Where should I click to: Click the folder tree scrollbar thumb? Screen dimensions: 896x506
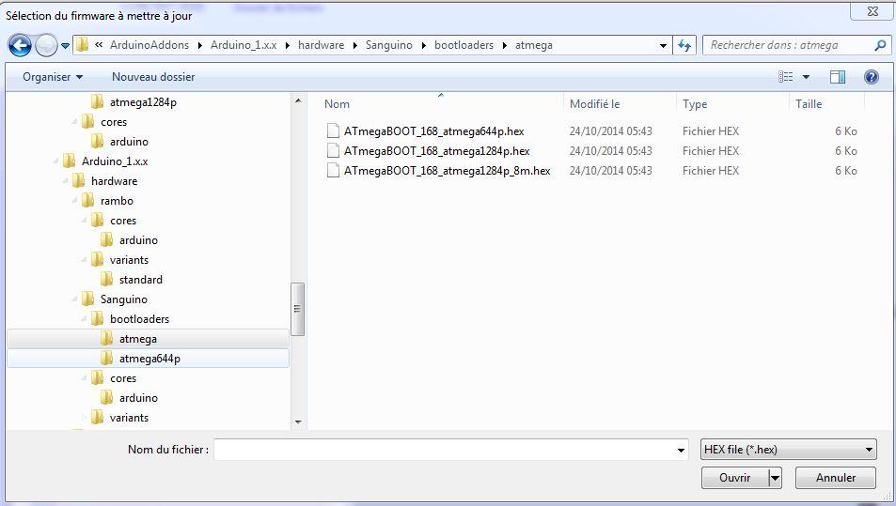tap(297, 309)
